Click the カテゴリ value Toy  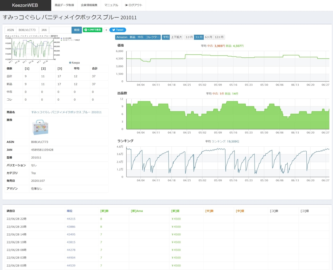click(x=34, y=173)
